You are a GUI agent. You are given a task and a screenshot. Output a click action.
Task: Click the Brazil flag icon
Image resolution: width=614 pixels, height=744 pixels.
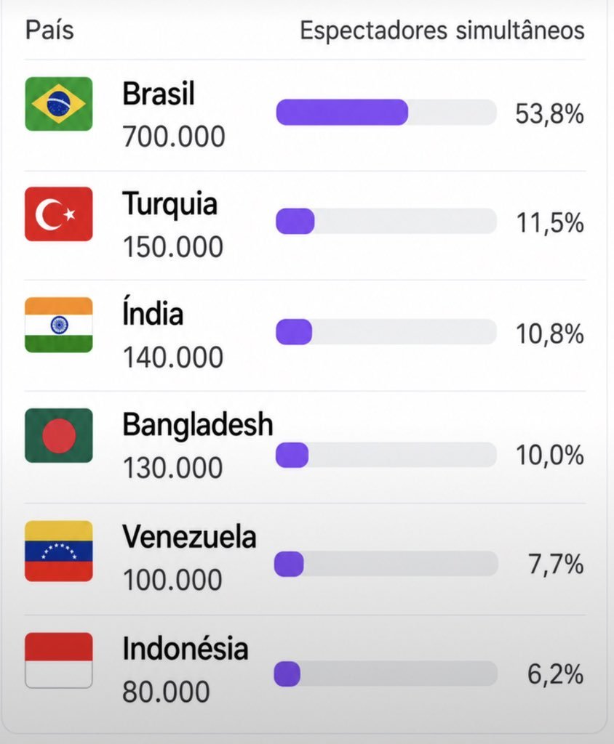58,103
